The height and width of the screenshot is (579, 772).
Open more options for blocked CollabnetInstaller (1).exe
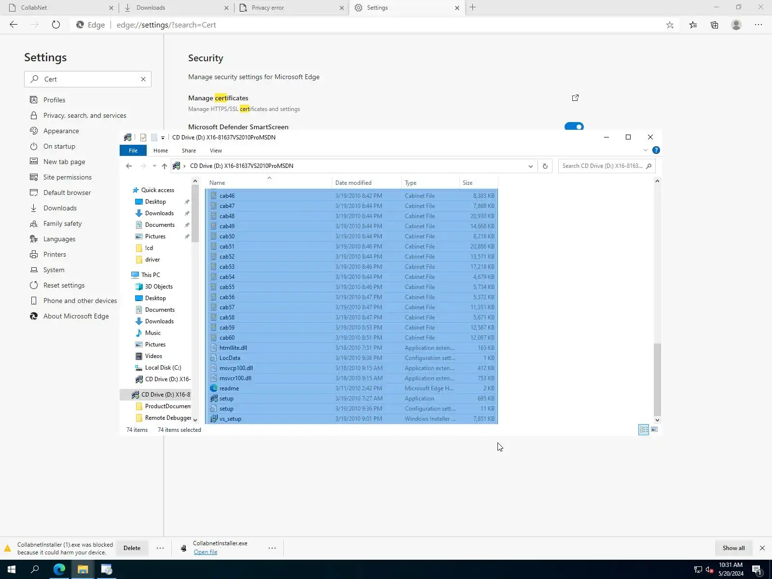click(x=160, y=548)
